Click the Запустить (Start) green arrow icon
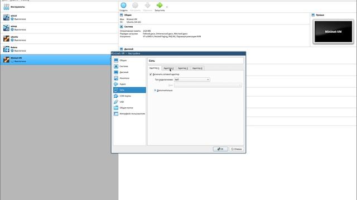 [x=160, y=7]
